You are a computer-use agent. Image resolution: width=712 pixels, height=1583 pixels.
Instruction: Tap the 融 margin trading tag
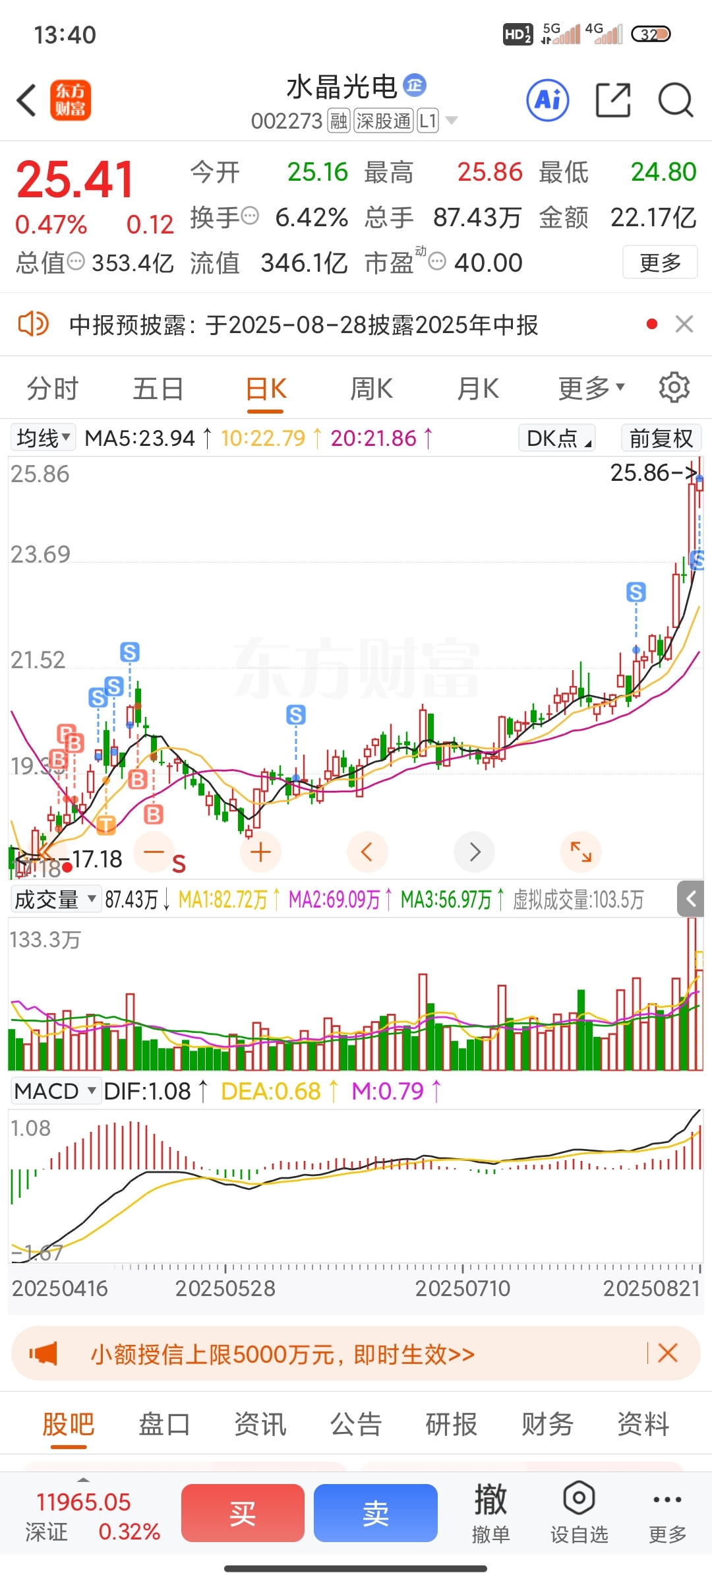339,121
